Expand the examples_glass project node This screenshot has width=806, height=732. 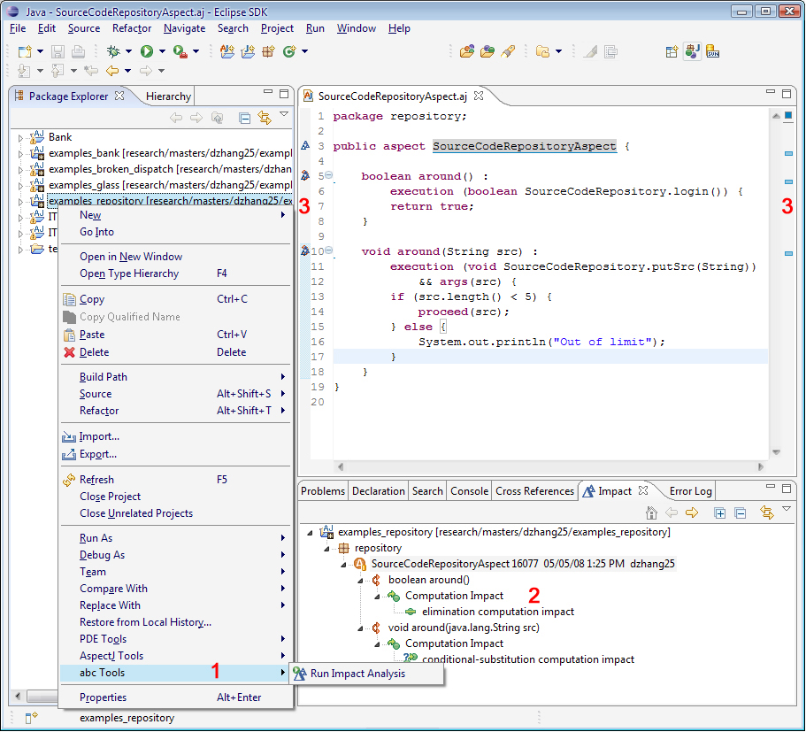point(20,186)
